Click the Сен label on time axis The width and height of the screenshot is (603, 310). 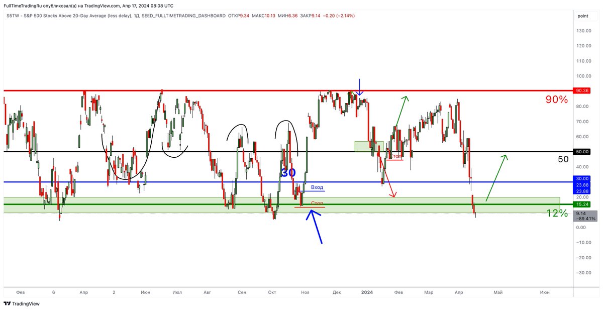[x=242, y=292]
